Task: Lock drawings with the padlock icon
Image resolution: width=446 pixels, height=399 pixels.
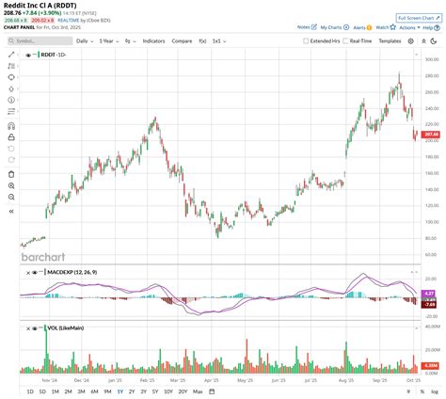Action: (11, 137)
